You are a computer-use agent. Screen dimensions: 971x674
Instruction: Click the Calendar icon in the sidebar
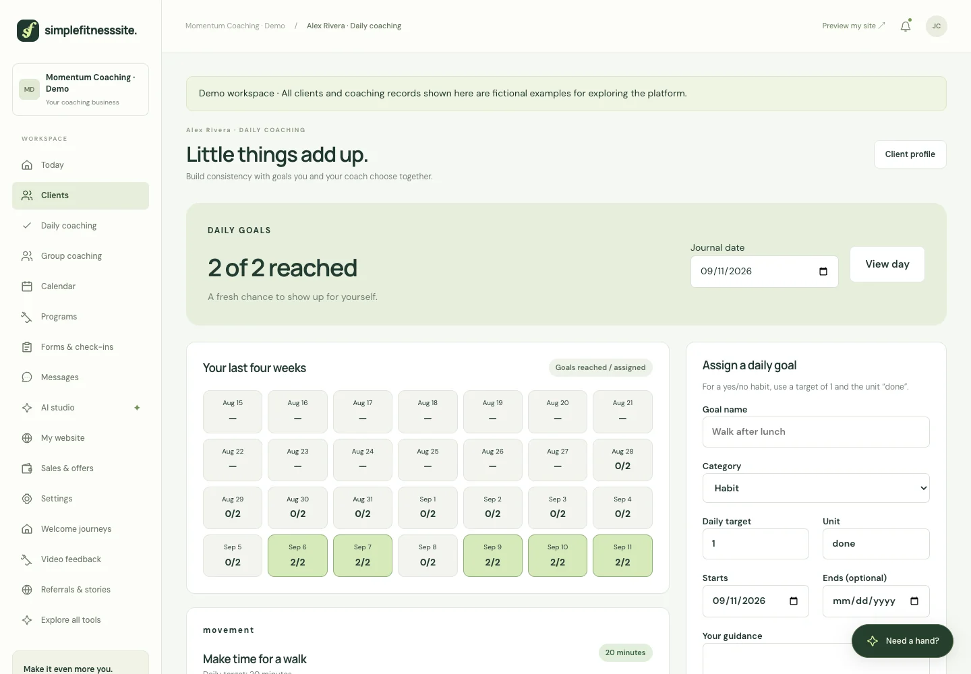[x=27, y=286]
